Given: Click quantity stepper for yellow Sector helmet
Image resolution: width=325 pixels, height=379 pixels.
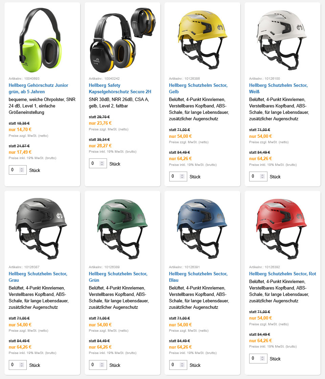Looking at the screenshot, I should click(x=182, y=177).
